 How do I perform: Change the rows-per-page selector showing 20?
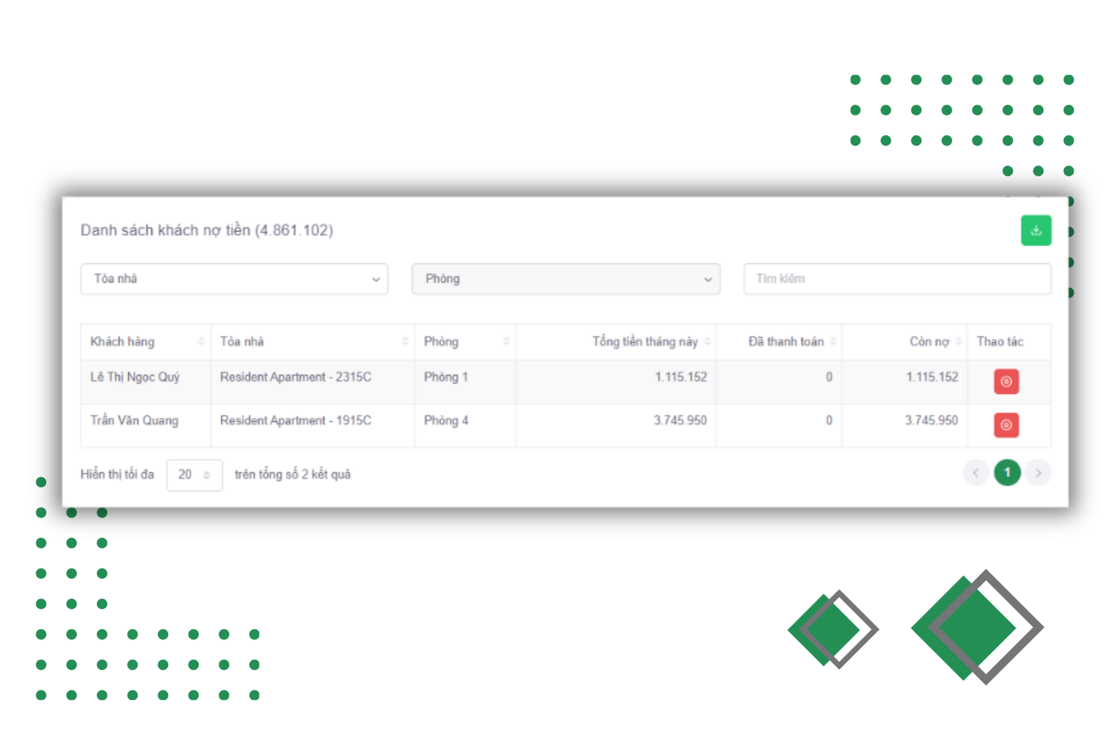(194, 475)
